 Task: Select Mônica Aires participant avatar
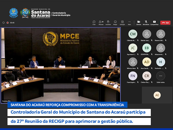(133, 62)
